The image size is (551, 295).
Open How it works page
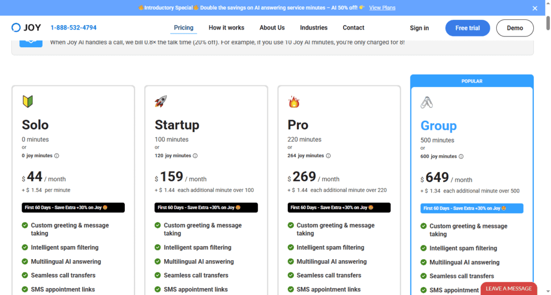227,28
